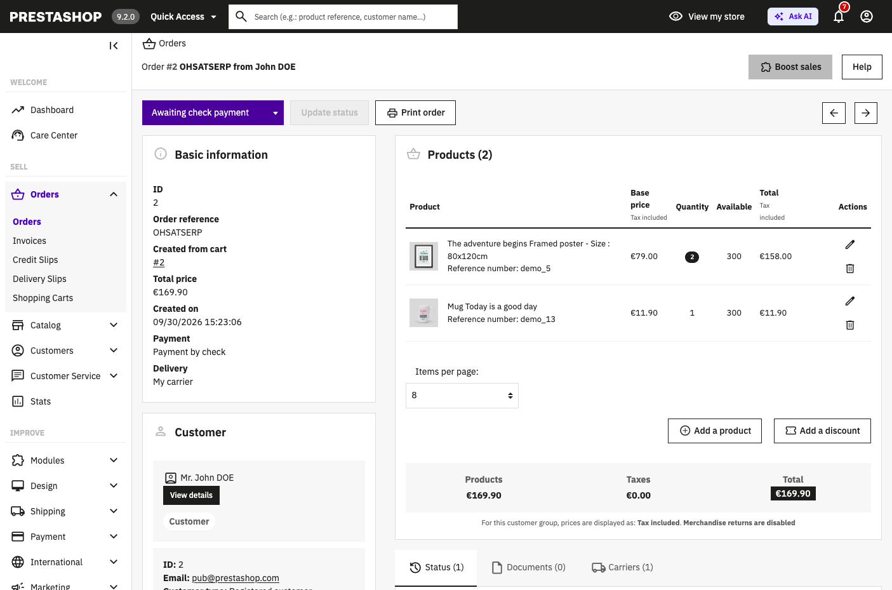Edit the Mug product line
The image size is (892, 590).
coord(850,301)
